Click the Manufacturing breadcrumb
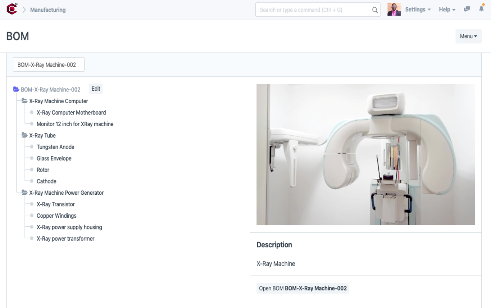The image size is (491, 308). tap(48, 10)
